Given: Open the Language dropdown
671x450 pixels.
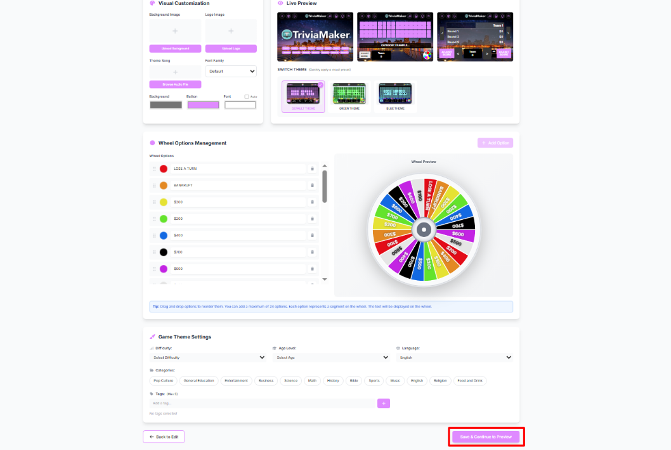Looking at the screenshot, I should (455, 357).
